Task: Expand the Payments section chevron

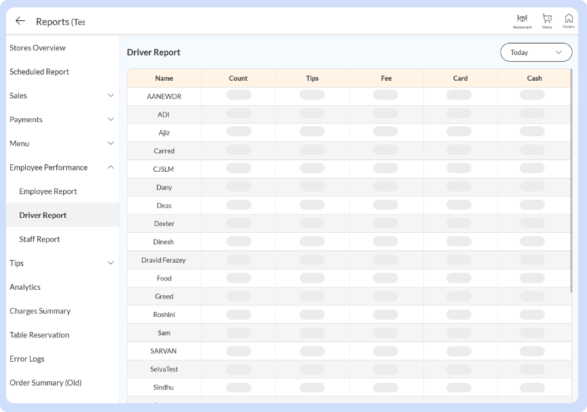Action: coord(111,119)
